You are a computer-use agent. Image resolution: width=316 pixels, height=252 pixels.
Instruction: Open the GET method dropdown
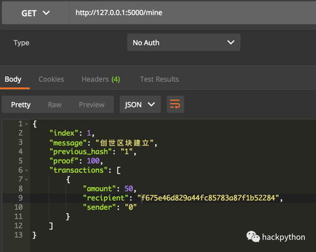(x=35, y=13)
